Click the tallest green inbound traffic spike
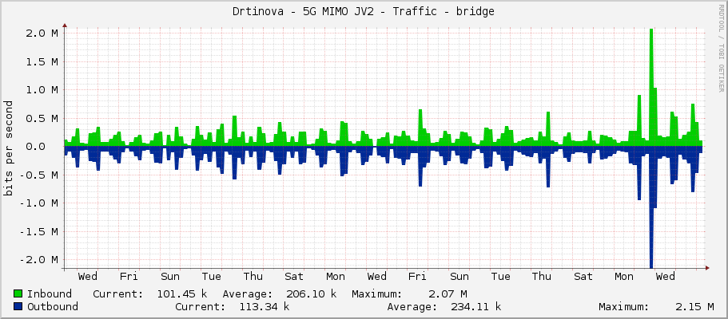 [x=651, y=86]
